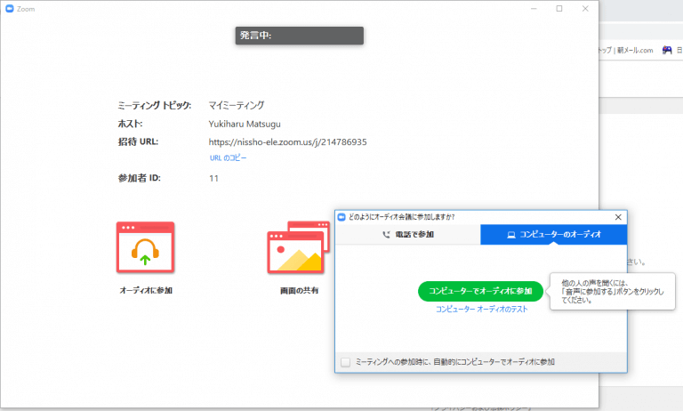Screen dimensions: 683x411
Task: Switch to the 電話で参加 tab
Action: 407,235
